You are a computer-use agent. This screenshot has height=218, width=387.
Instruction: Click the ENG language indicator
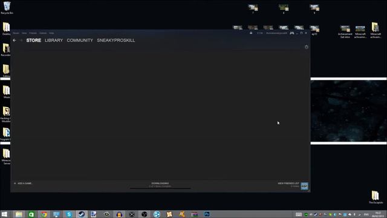click(x=366, y=214)
